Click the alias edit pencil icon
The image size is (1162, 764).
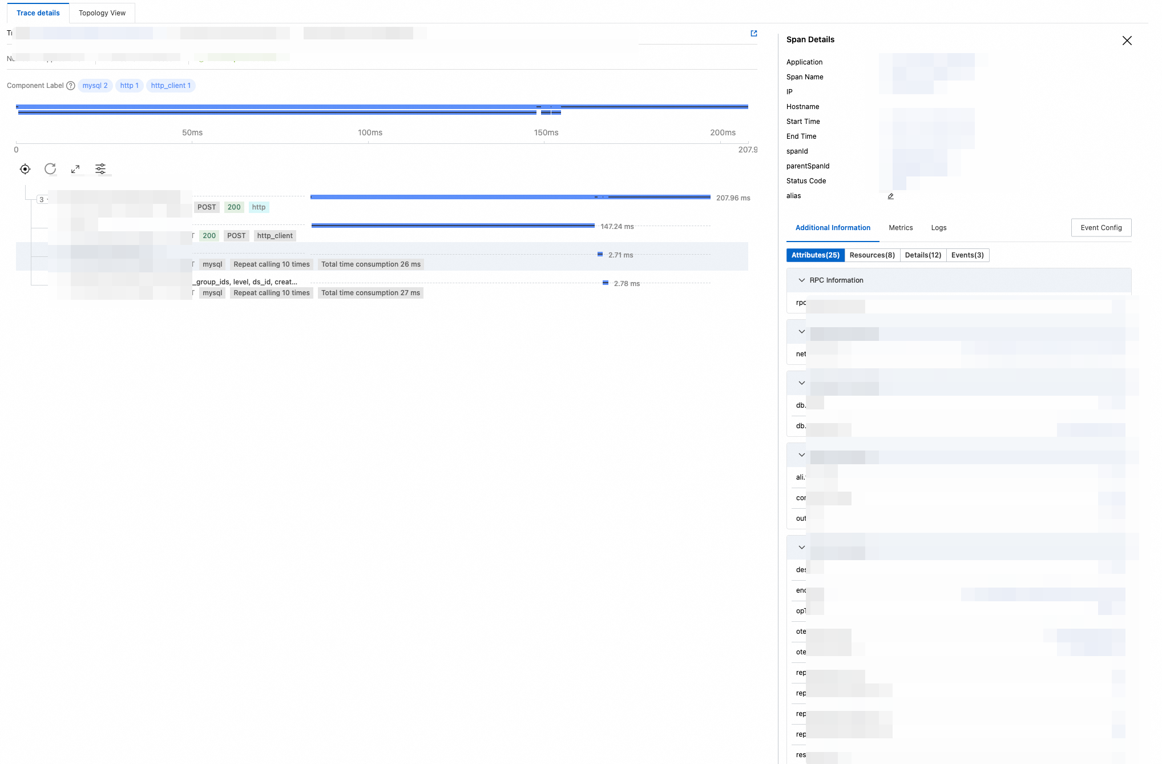point(890,196)
